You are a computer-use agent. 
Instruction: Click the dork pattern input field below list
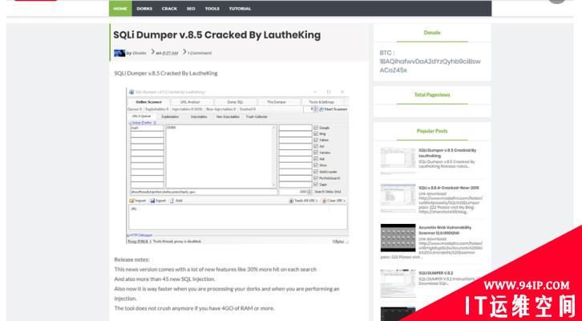point(204,192)
